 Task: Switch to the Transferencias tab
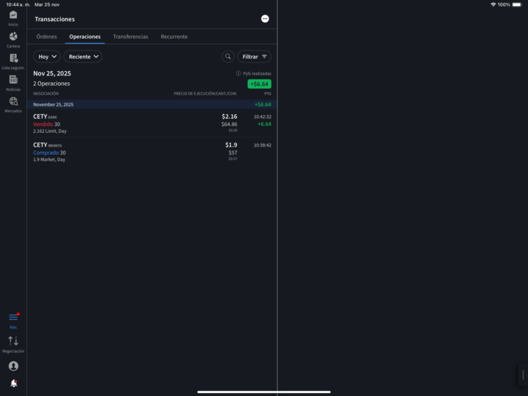pos(130,37)
